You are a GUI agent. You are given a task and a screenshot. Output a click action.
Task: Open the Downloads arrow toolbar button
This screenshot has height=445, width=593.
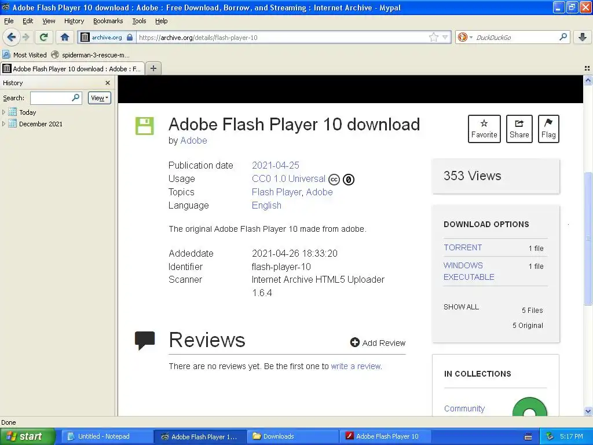pyautogui.click(x=583, y=37)
